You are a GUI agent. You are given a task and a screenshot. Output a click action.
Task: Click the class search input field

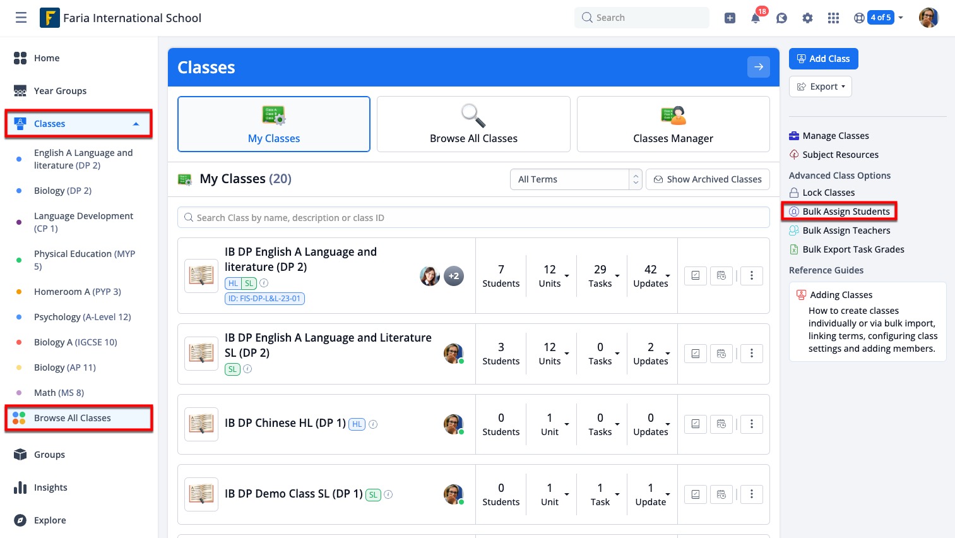(x=473, y=218)
